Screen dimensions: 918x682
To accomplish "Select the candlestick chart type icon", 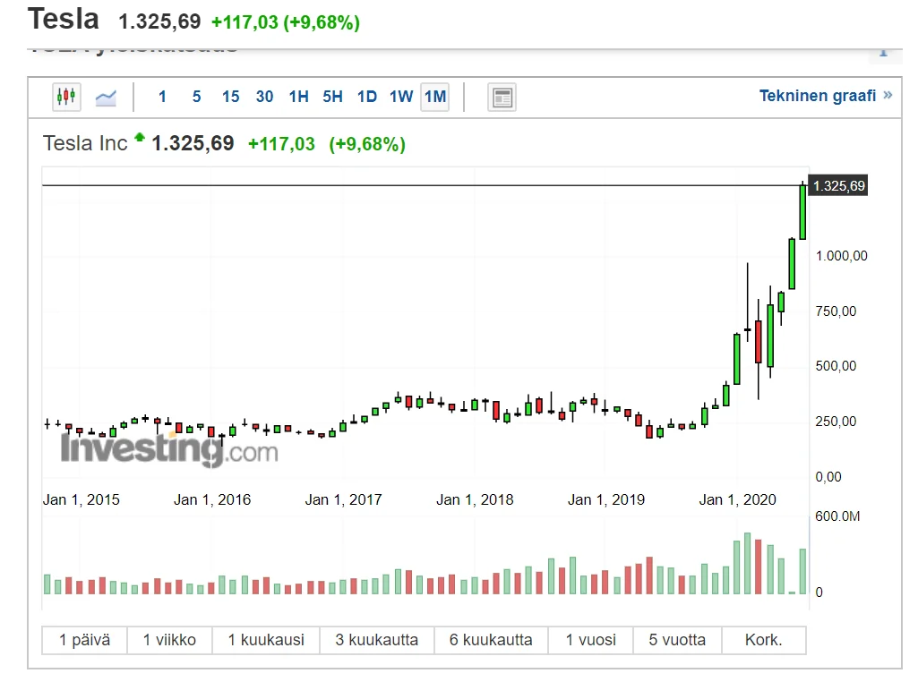I will [x=66, y=97].
